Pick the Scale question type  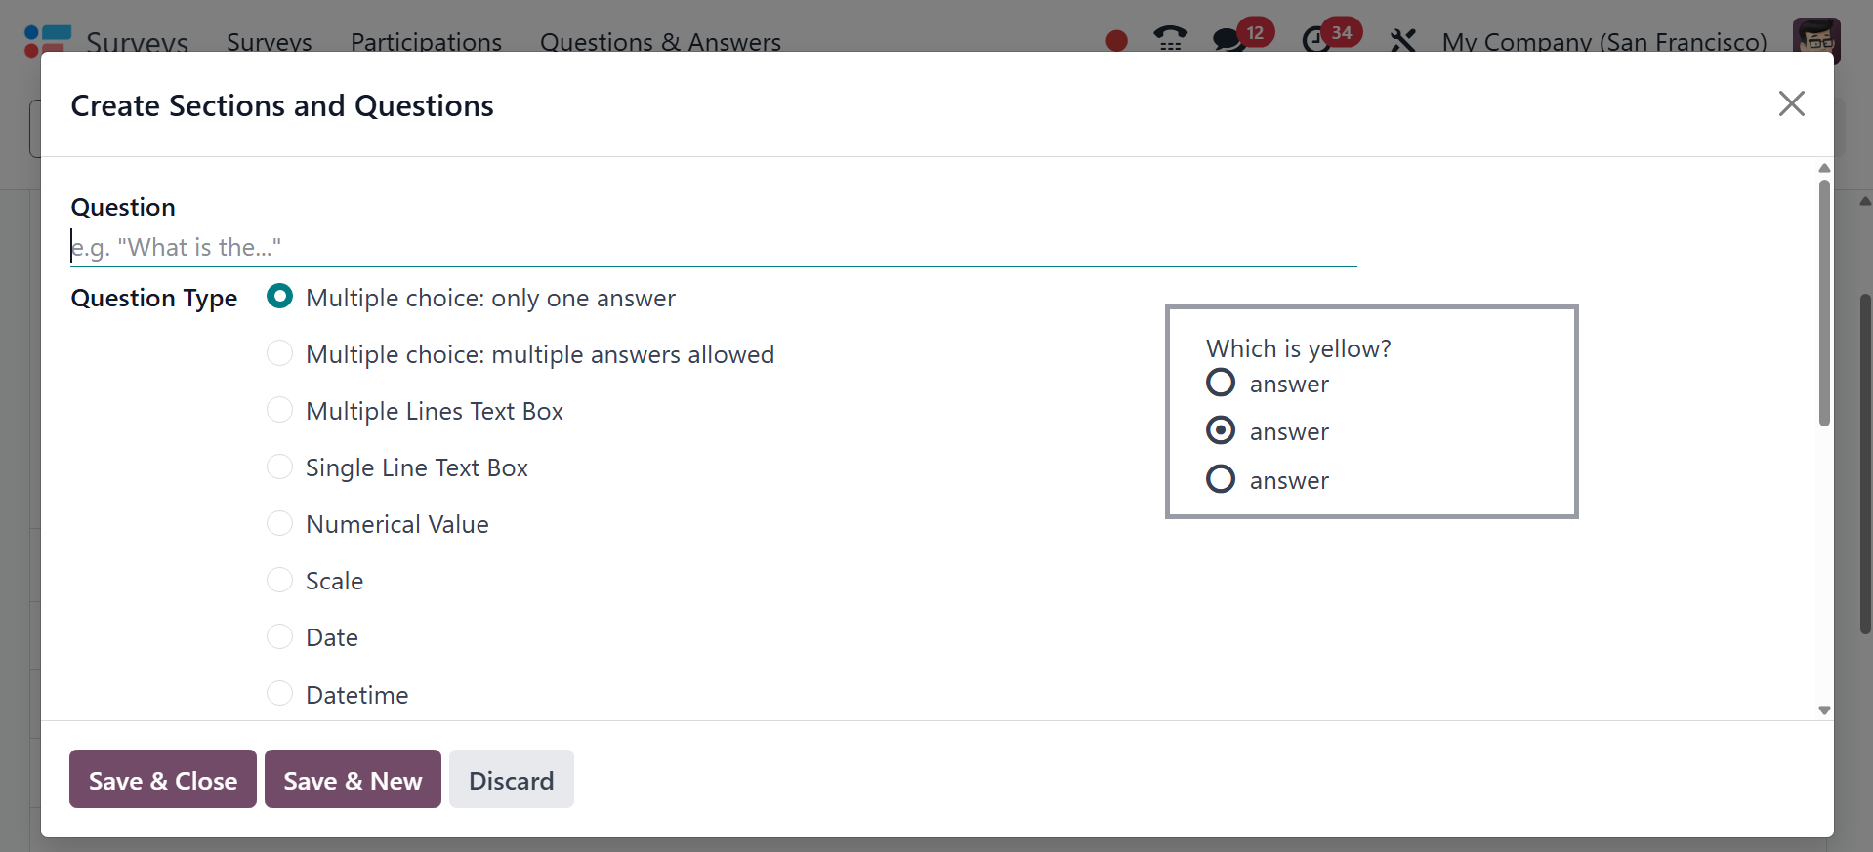(280, 580)
